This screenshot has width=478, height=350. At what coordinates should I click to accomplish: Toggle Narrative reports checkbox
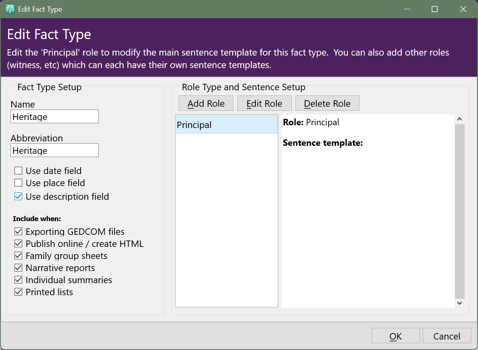(18, 268)
